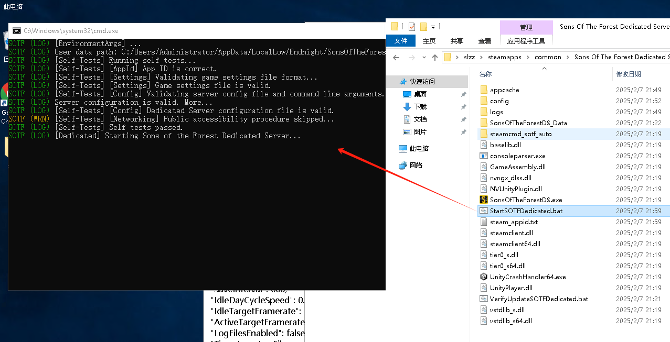The image size is (670, 342).
Task: Select the SonsOfTheForestDS_Data folder icon
Action: [x=484, y=123]
